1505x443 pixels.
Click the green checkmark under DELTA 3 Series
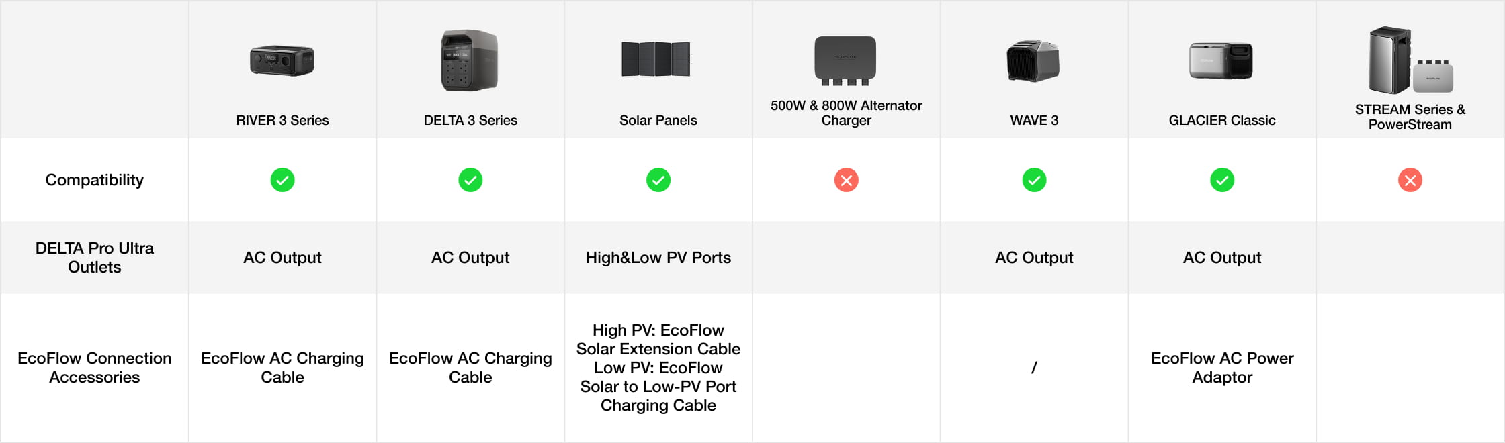(470, 180)
